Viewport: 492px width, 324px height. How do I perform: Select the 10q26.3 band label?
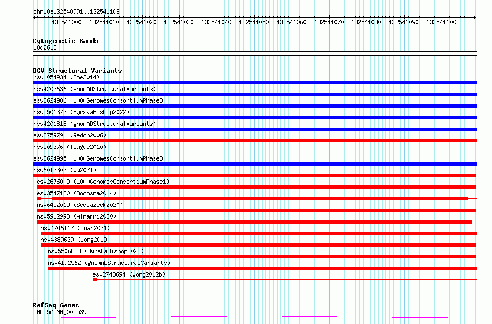45,47
